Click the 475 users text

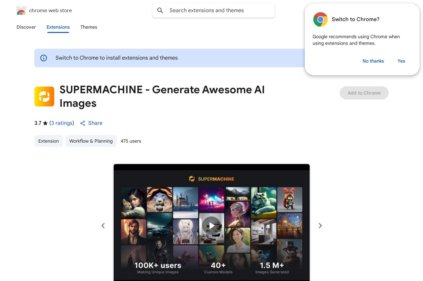pos(131,141)
